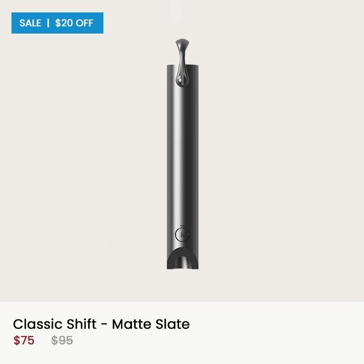Click the words Classic Shift in the title

click(x=55, y=324)
